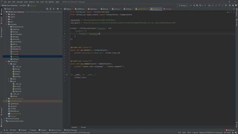
Task: Open the Project view selector dropdown
Action: pos(9,9)
